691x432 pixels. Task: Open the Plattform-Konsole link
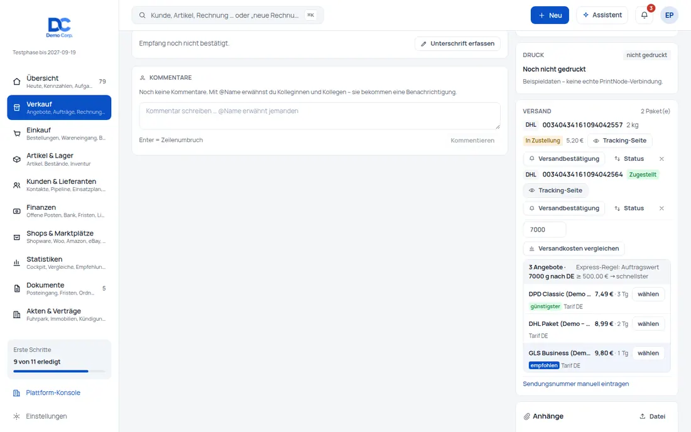[x=53, y=393]
